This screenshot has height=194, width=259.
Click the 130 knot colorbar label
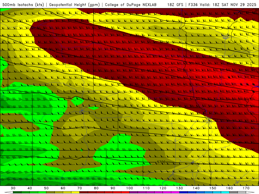pyautogui.click(x=180, y=188)
